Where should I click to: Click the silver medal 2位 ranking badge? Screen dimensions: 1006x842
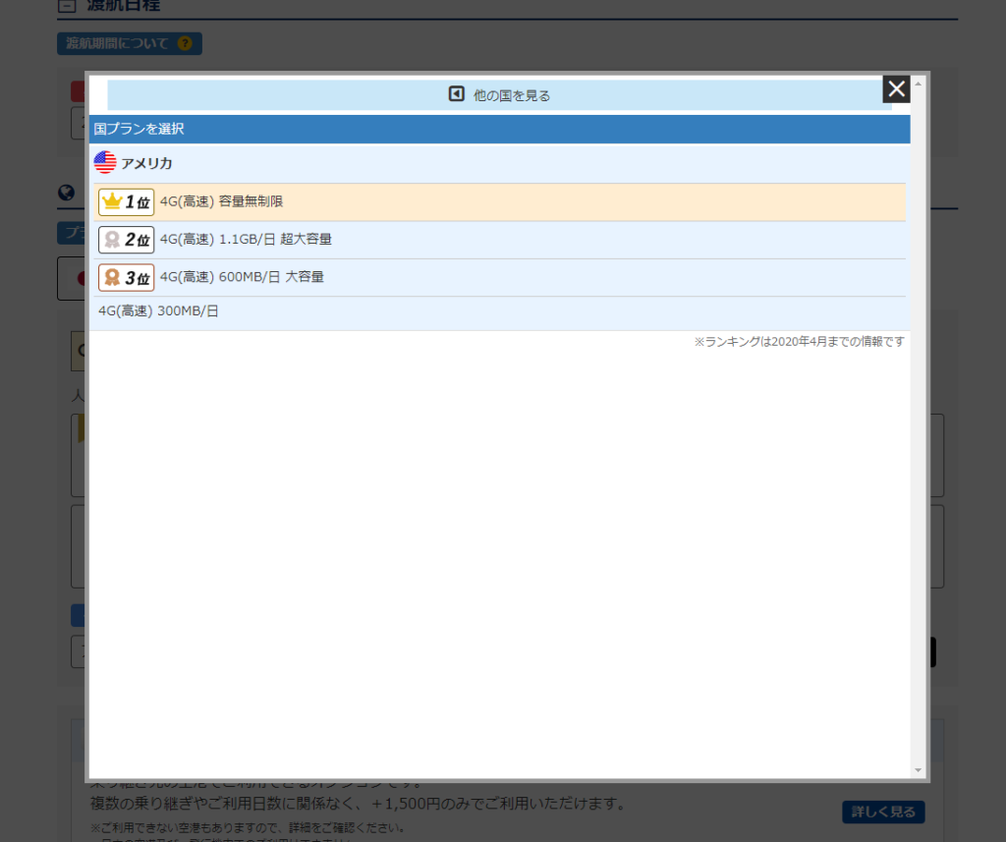[x=127, y=240]
